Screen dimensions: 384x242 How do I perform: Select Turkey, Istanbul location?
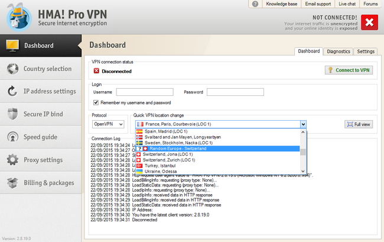tap(217, 166)
